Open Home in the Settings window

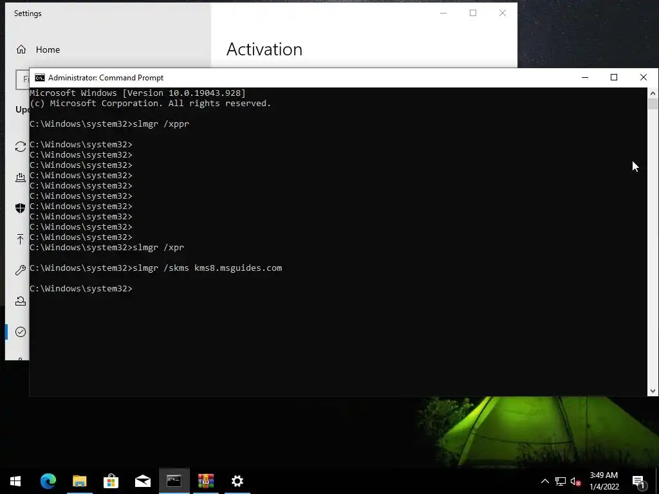[x=38, y=50]
